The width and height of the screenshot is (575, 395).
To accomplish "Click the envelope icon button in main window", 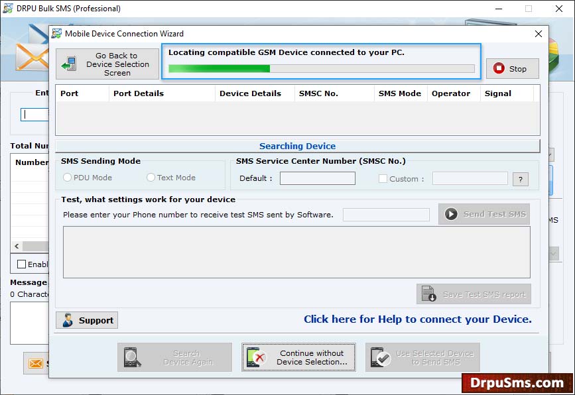I will (36, 363).
